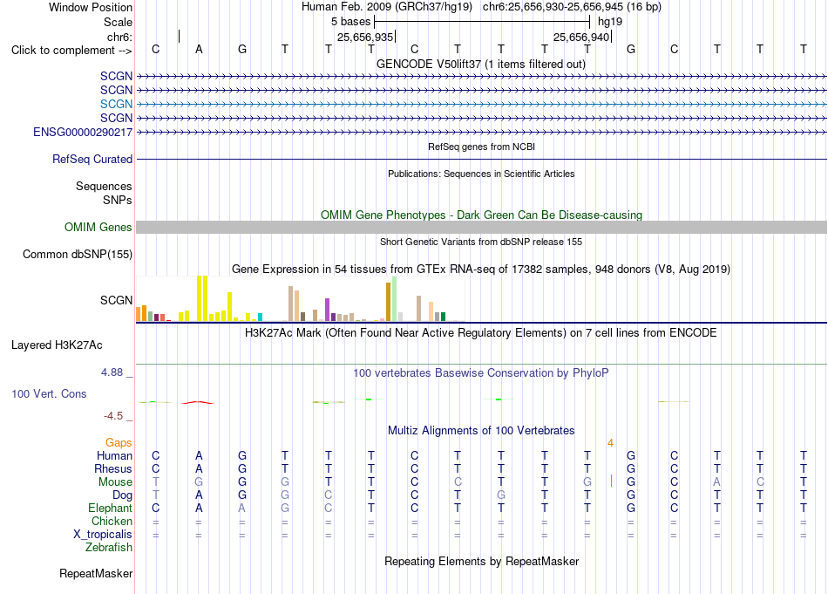Click the 'chr6:' ruler label

(x=120, y=37)
